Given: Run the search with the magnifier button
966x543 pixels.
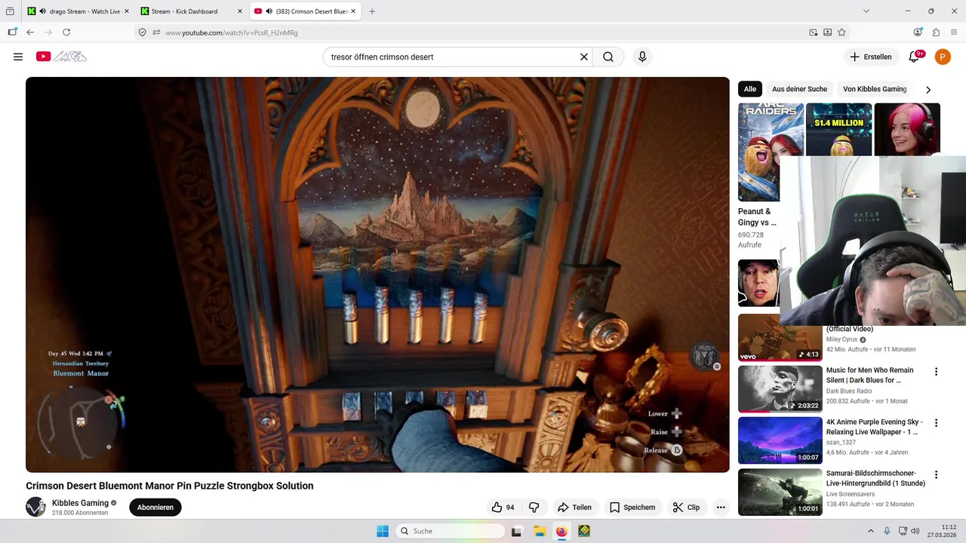Looking at the screenshot, I should (608, 57).
